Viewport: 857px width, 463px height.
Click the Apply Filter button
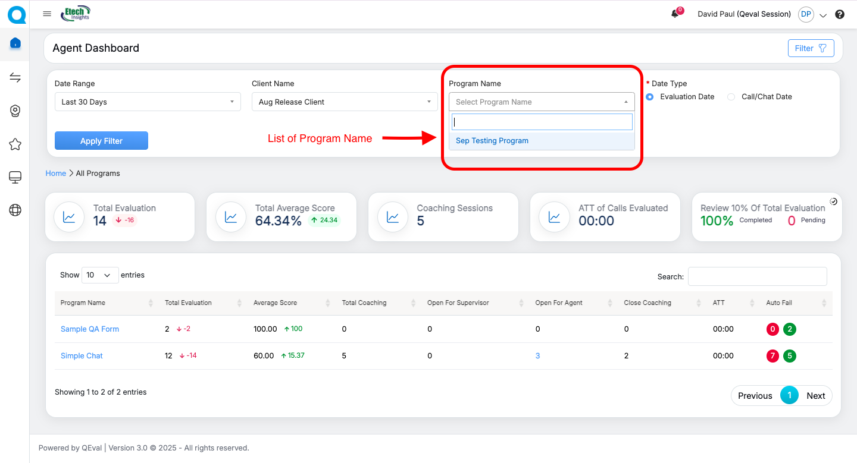click(101, 141)
